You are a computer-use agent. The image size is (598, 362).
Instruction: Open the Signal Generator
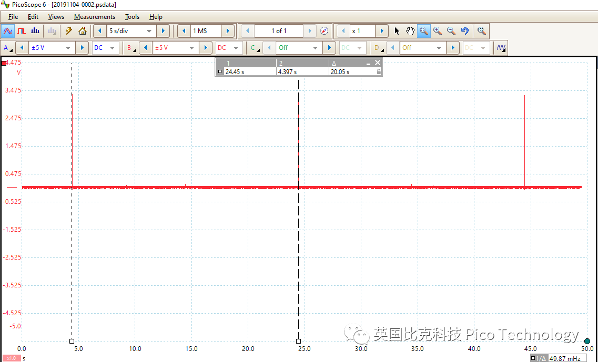point(21,31)
